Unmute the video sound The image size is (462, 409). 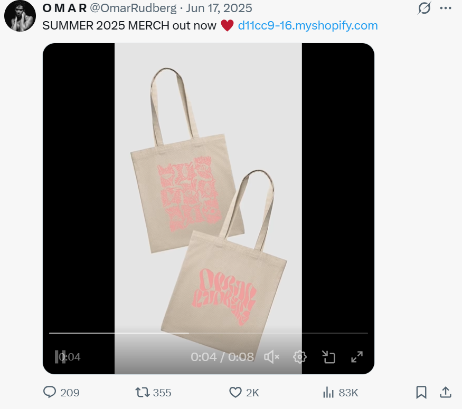pyautogui.click(x=271, y=357)
